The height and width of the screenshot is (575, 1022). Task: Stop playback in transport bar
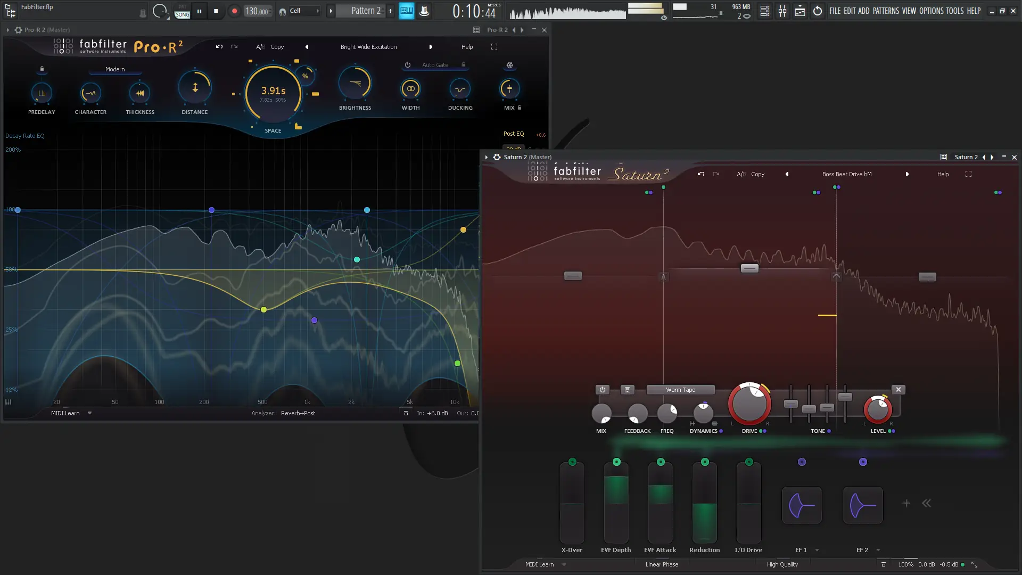[216, 11]
